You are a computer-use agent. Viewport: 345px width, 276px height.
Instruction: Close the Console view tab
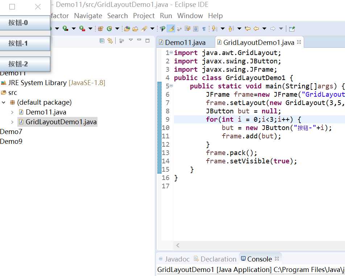277,258
